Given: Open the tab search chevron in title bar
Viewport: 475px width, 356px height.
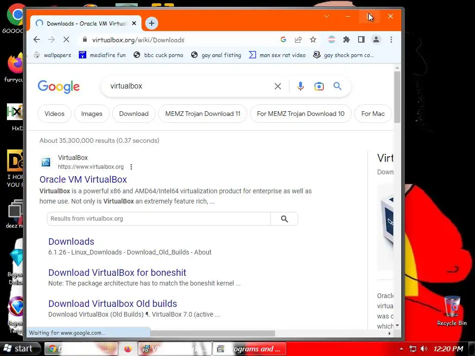Looking at the screenshot, I should coord(327,16).
